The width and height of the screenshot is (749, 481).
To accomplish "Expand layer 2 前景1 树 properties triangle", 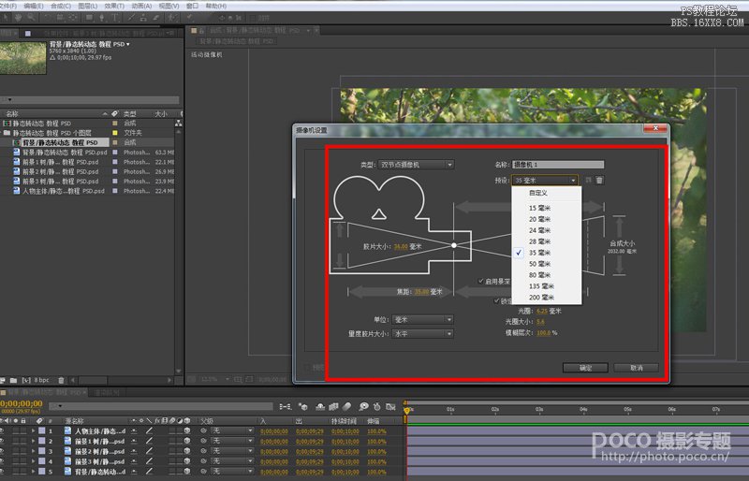I will tap(33, 441).
